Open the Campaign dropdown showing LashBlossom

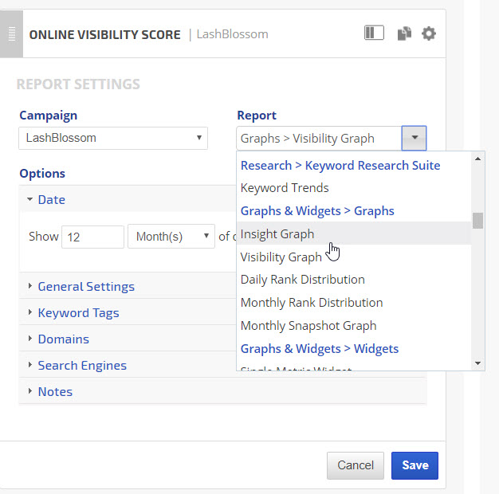(112, 138)
